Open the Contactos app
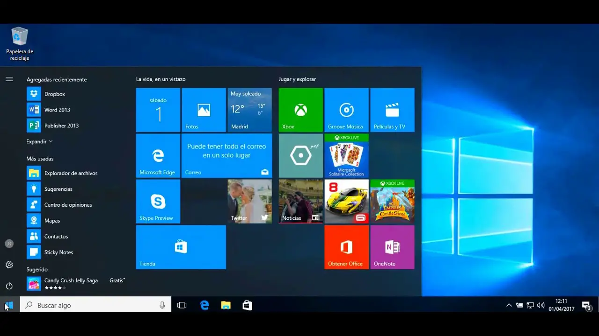This screenshot has width=599, height=336. [x=75, y=237]
